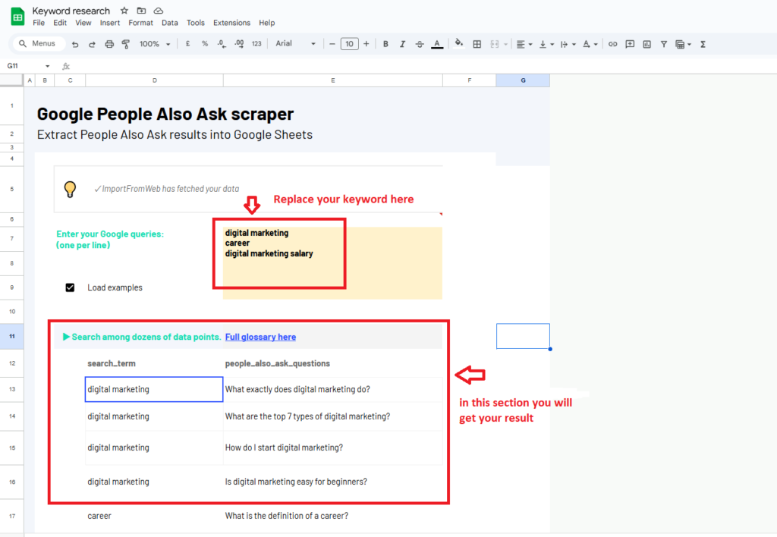Open the Full glossary here link
The image size is (777, 537).
261,337
